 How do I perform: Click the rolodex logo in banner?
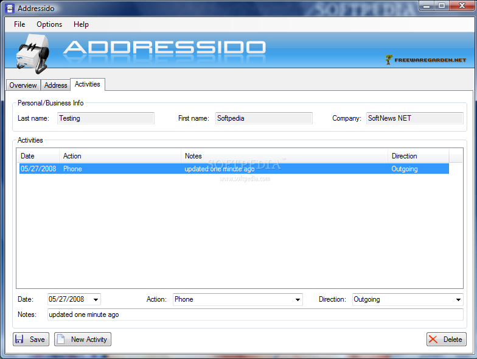click(x=33, y=54)
